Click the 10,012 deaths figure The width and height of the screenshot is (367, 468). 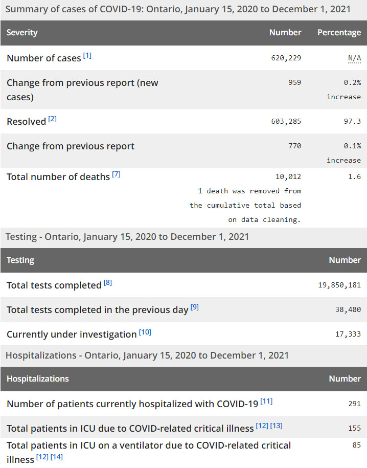(288, 176)
